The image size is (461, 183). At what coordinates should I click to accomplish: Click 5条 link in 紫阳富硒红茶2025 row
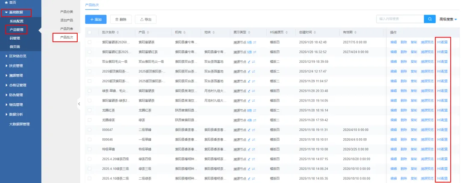tap(250, 52)
